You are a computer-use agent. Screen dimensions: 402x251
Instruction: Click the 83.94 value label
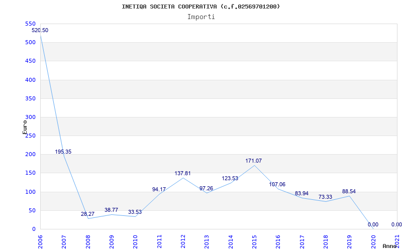[301, 194]
